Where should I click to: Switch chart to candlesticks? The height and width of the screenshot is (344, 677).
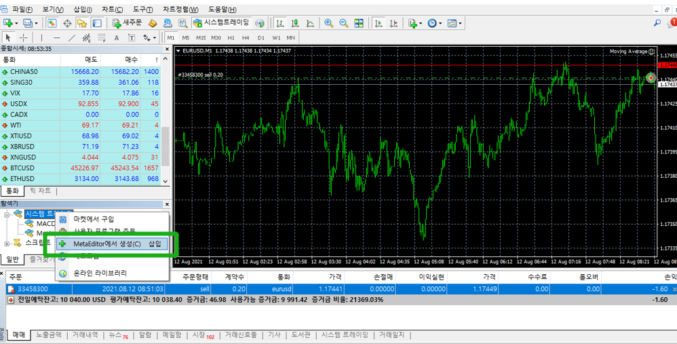pos(295,23)
